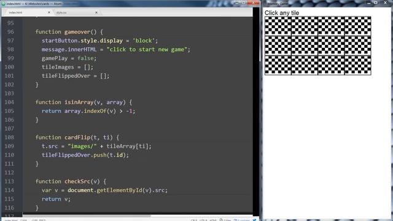The height and width of the screenshot is (221, 393).
Task: Click second tile in top row
Action: [305, 26]
